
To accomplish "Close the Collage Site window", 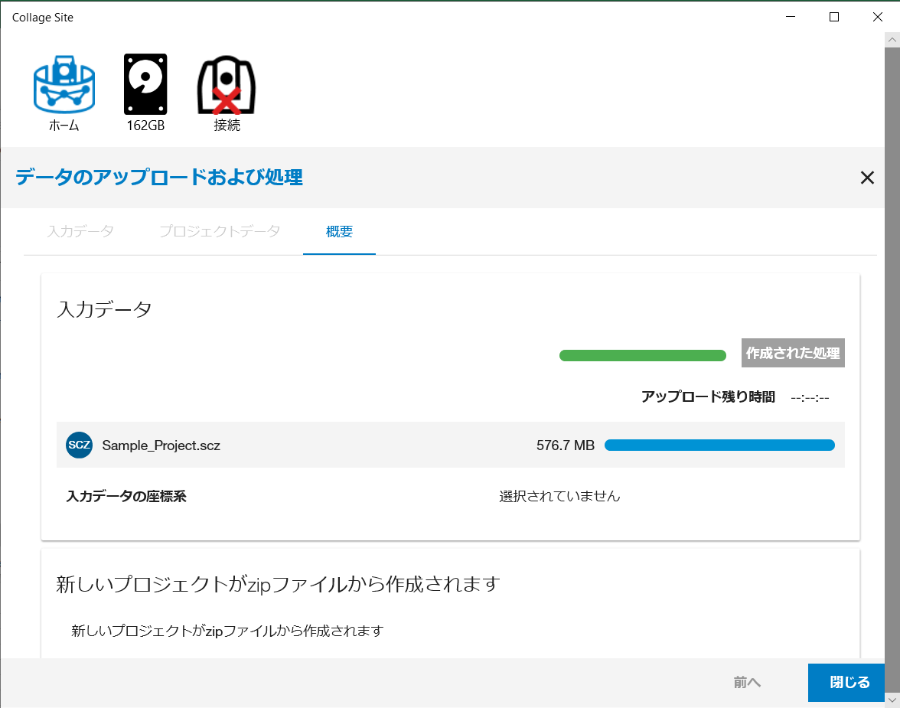I will point(877,17).
